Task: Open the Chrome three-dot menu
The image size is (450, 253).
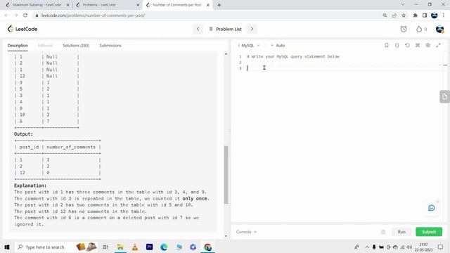Action: click(444, 15)
